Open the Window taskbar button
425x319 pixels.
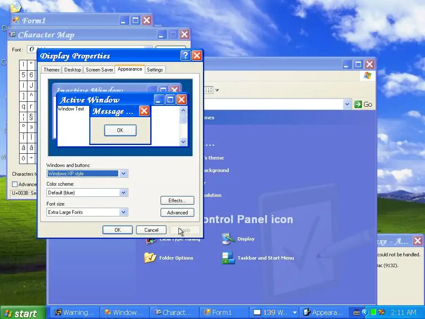[124, 312]
